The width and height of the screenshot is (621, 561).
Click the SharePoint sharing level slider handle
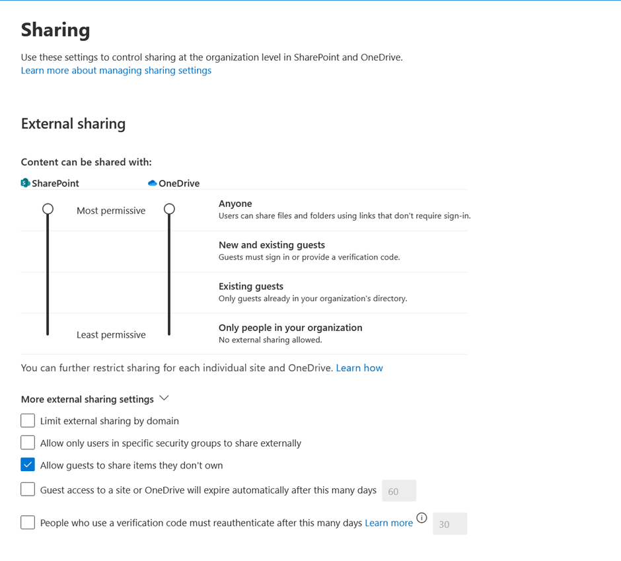tap(47, 208)
